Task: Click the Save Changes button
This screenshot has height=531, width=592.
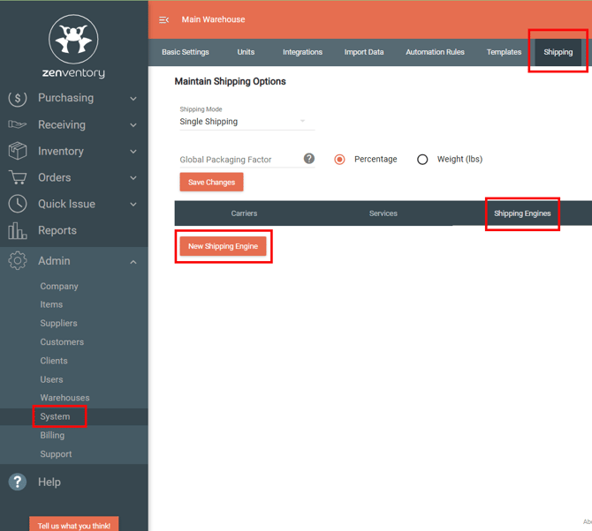Action: pos(211,183)
